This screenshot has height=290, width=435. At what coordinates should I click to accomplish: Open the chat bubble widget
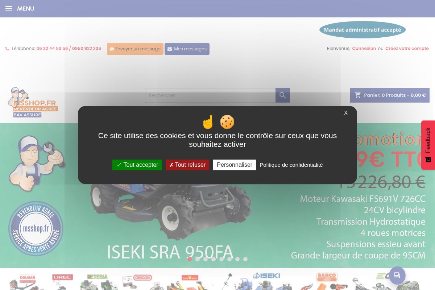pyautogui.click(x=397, y=275)
